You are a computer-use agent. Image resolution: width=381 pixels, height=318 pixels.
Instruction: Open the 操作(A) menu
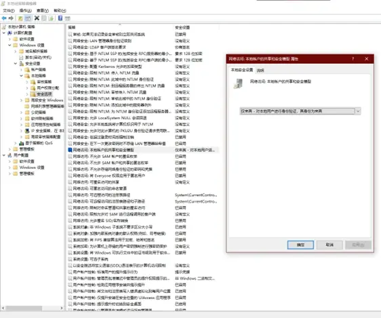click(x=26, y=11)
